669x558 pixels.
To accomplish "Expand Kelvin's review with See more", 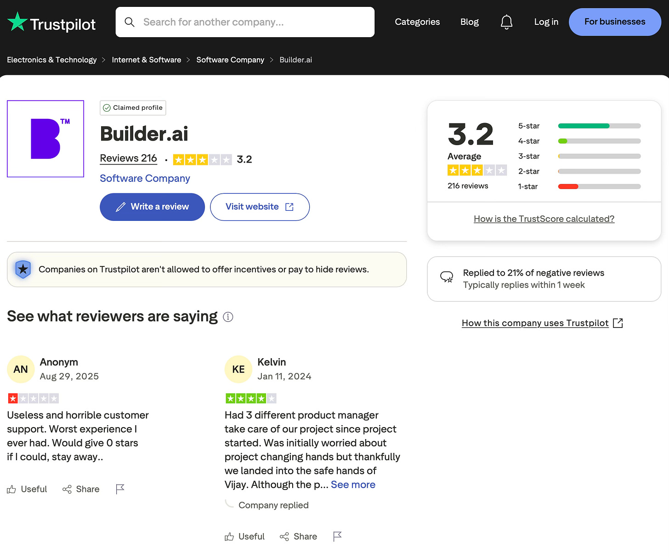I will pos(353,485).
